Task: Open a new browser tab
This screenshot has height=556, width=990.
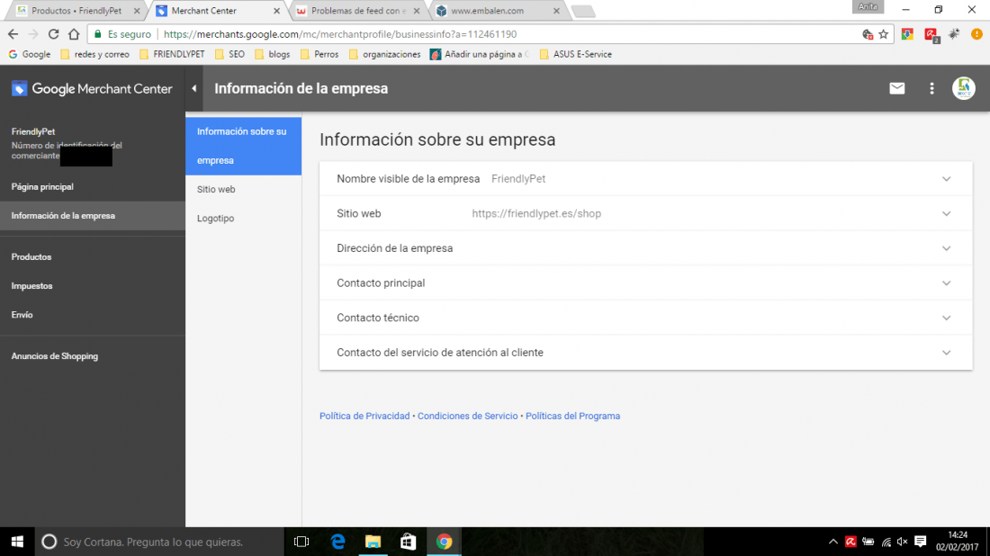Action: [583, 12]
